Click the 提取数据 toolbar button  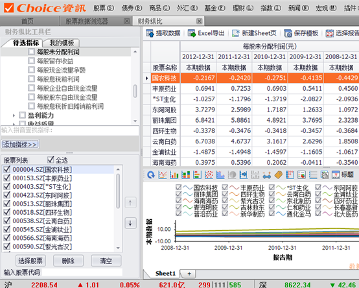click(x=163, y=33)
